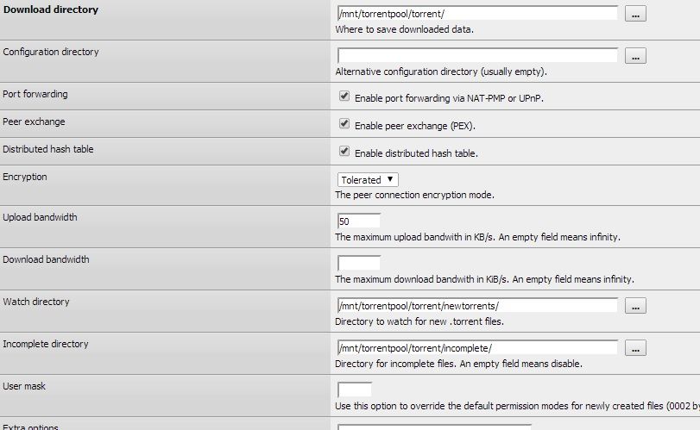Open browse button for Watch directory
Viewport: 700px width, 430px height.
coord(635,306)
